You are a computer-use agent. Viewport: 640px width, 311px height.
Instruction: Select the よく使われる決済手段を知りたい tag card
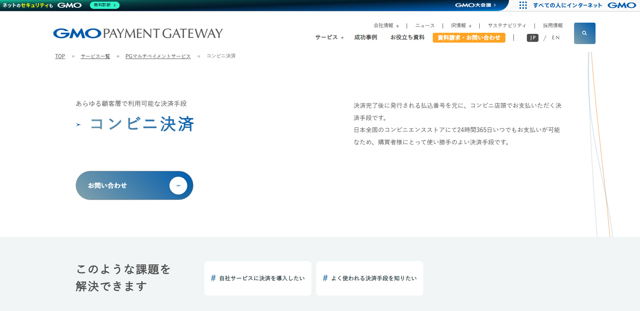tap(370, 278)
